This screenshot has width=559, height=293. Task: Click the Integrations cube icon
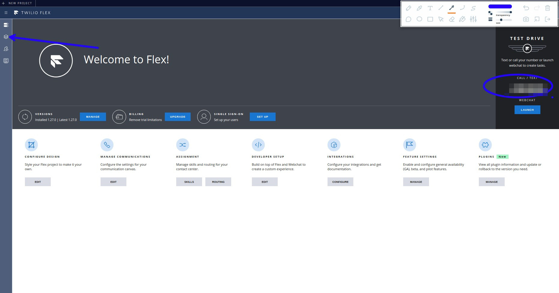tap(334, 145)
